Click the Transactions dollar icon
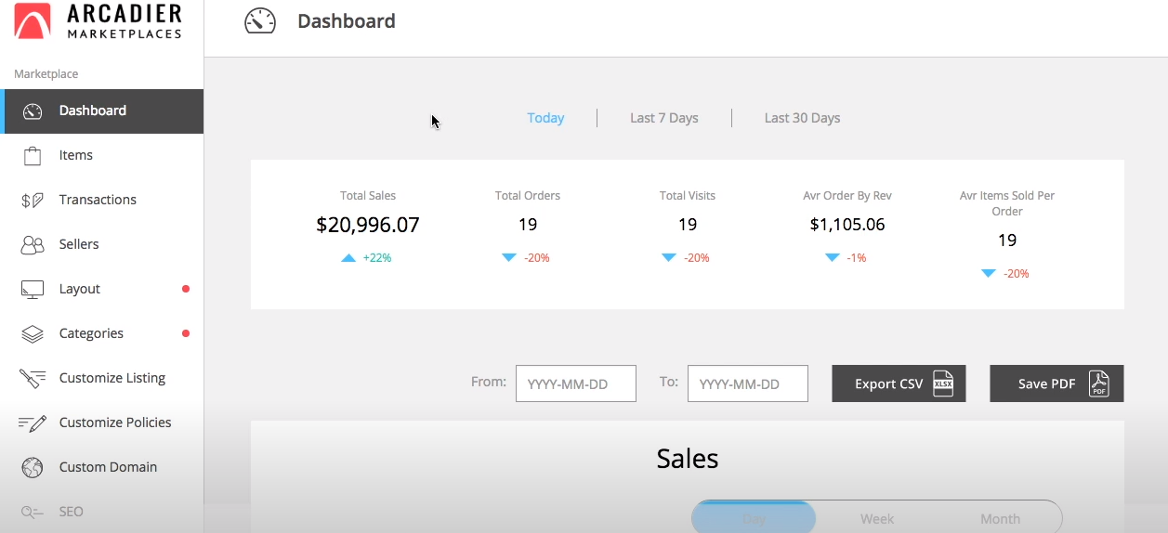 [x=33, y=200]
